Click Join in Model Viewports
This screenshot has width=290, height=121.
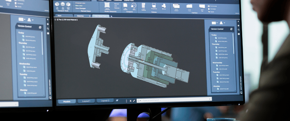tap(116, 6)
